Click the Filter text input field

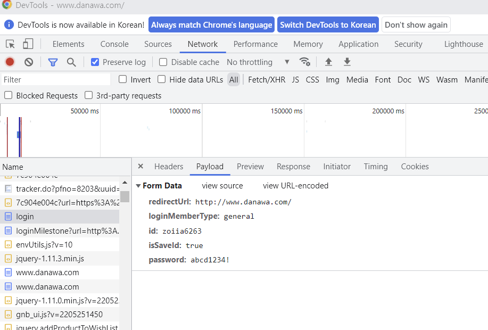(56, 80)
